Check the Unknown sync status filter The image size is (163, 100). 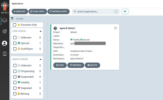[15, 37]
